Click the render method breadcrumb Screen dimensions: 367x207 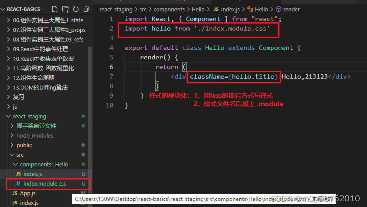coord(292,9)
